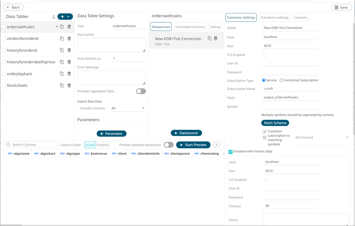Open Calculated Columns tab
The image size is (355, 226).
pyautogui.click(x=190, y=27)
